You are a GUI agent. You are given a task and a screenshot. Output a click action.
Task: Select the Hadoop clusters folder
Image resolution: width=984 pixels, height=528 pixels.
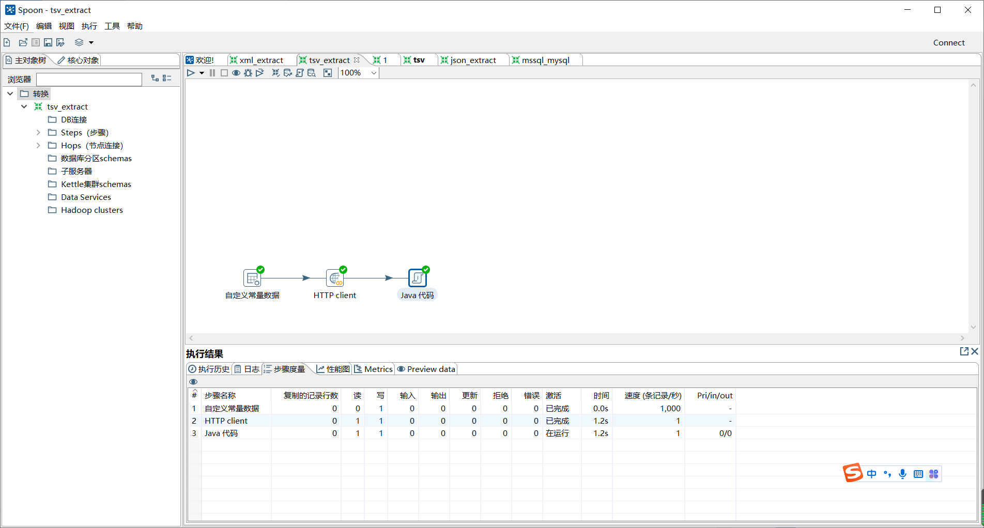(x=92, y=210)
